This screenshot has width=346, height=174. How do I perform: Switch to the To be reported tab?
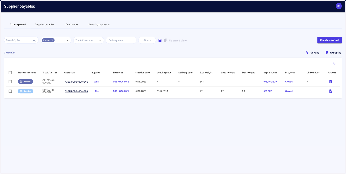18,24
